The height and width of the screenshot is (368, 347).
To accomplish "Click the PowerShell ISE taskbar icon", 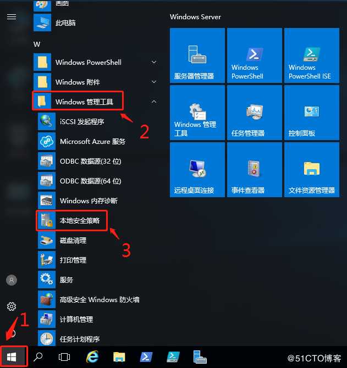I will (x=173, y=357).
